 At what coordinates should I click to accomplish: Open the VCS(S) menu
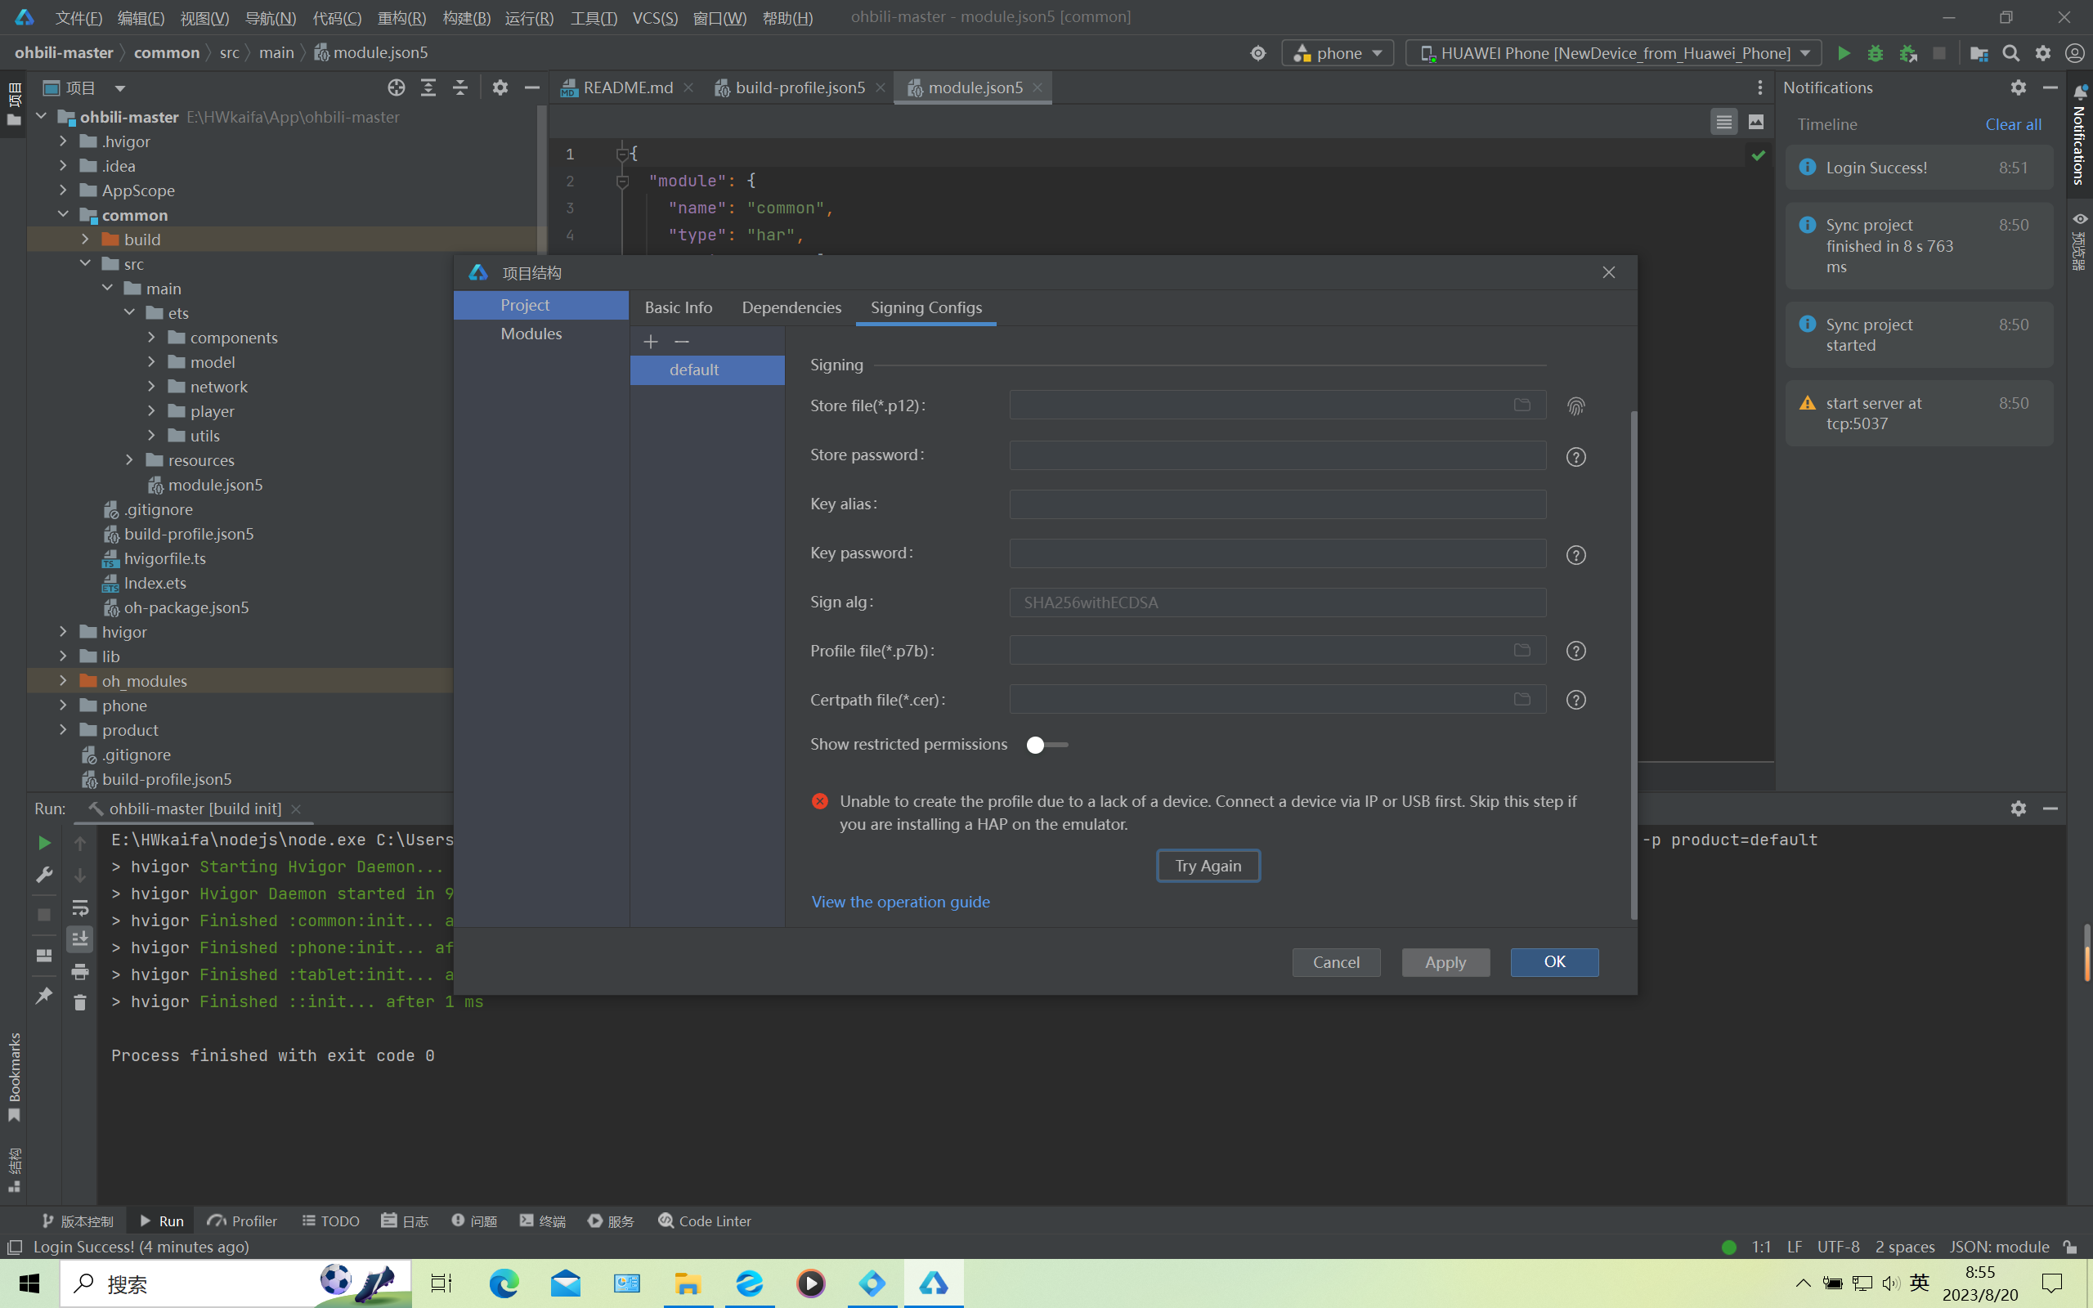655,18
